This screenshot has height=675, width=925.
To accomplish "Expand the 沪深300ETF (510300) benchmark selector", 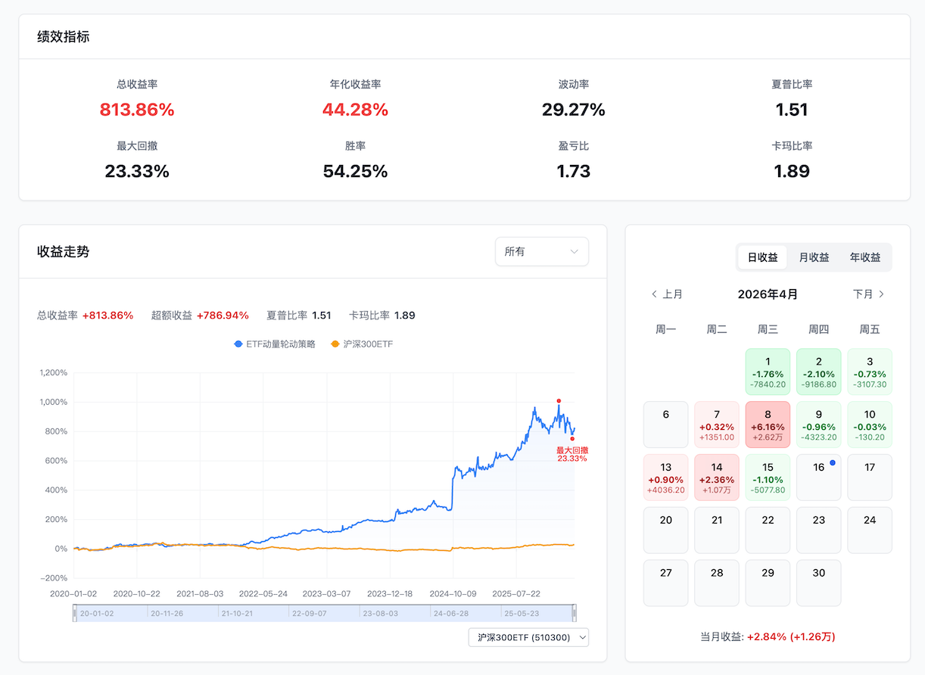I will (x=528, y=638).
